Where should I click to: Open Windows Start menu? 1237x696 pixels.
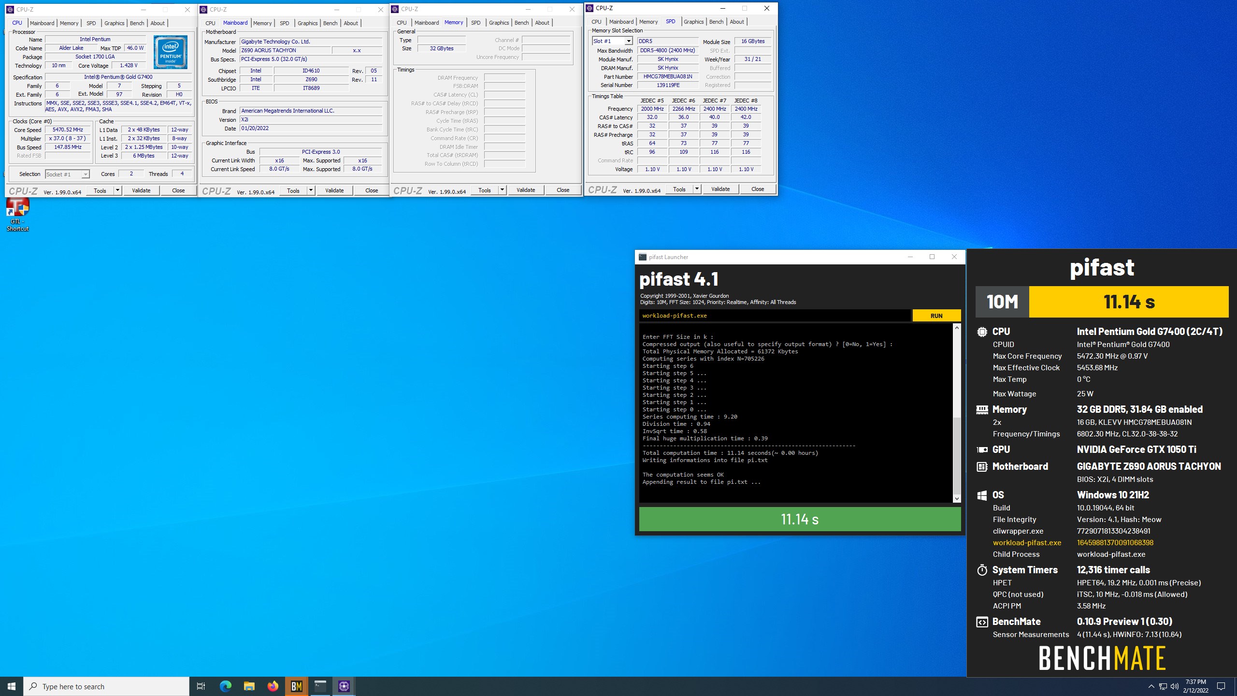pos(12,686)
